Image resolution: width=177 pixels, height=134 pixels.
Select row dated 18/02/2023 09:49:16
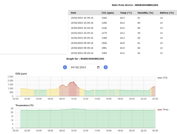(122, 43)
